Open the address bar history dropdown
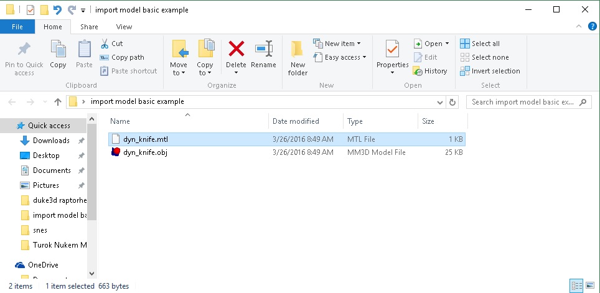This screenshot has height=293, width=600. pyautogui.click(x=439, y=101)
